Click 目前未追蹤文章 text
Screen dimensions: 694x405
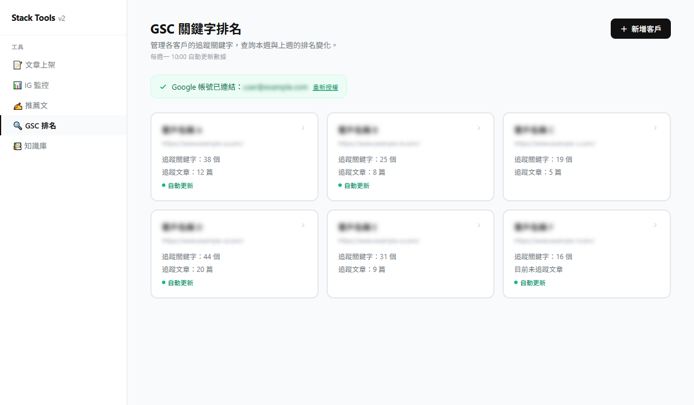tap(538, 269)
